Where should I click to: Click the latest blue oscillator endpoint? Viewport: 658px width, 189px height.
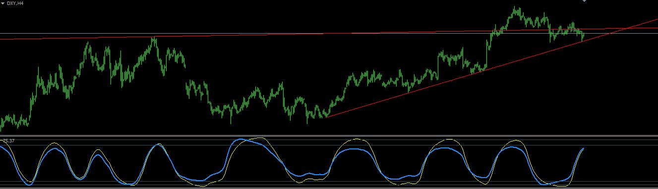584,148
